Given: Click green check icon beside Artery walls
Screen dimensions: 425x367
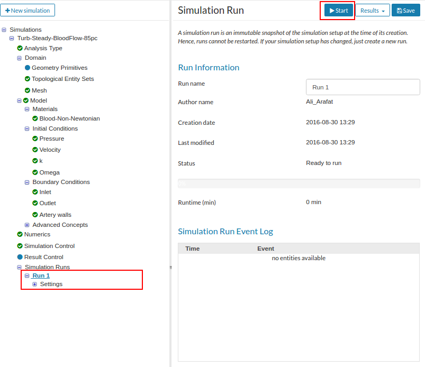Looking at the screenshot, I should click(x=35, y=215).
